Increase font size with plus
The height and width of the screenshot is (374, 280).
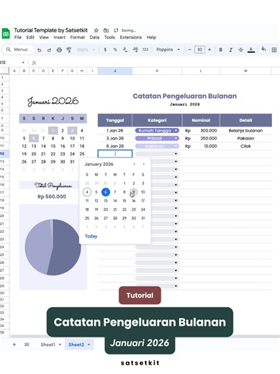[x=209, y=50]
